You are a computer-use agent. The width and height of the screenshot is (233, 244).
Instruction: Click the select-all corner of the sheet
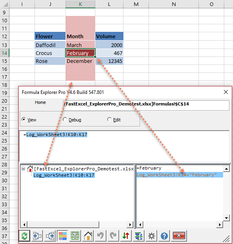5,4
